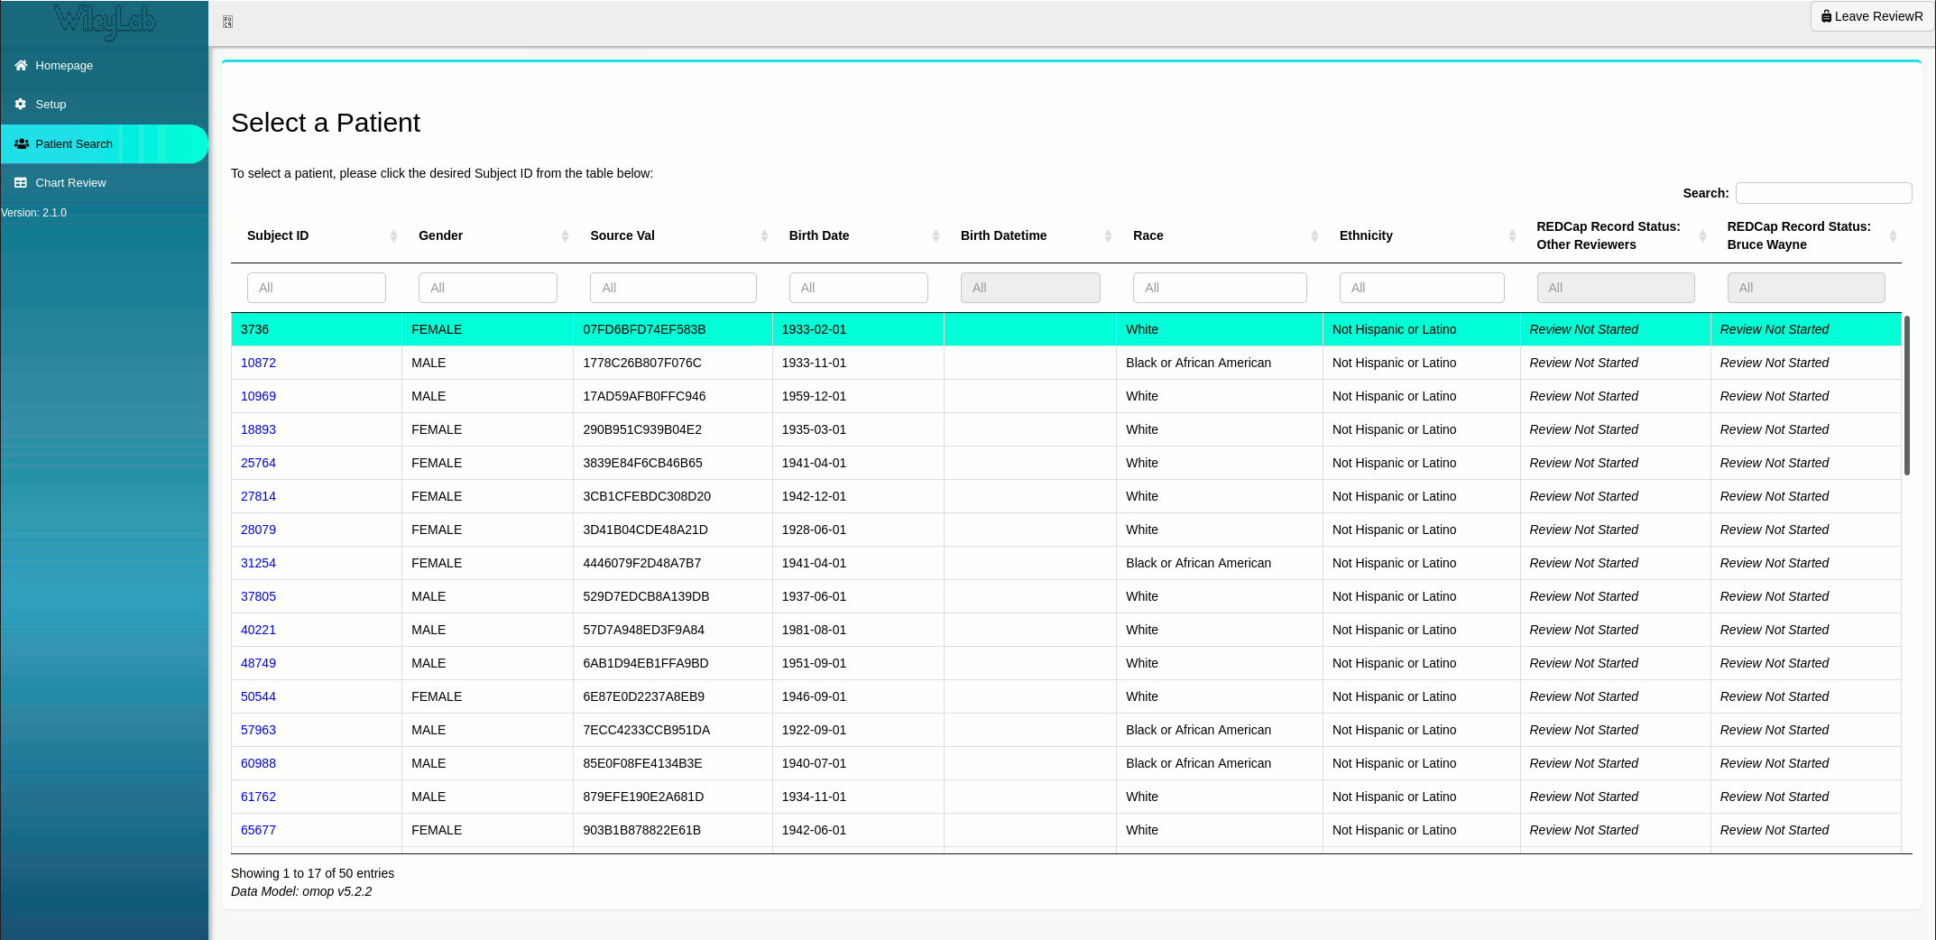
Task: Select Subject ID 50544 link
Action: pos(258,696)
